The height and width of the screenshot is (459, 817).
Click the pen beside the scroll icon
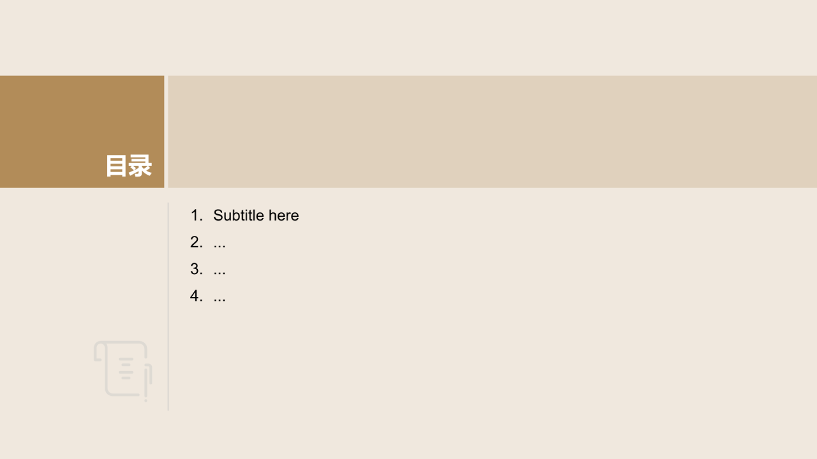click(147, 382)
